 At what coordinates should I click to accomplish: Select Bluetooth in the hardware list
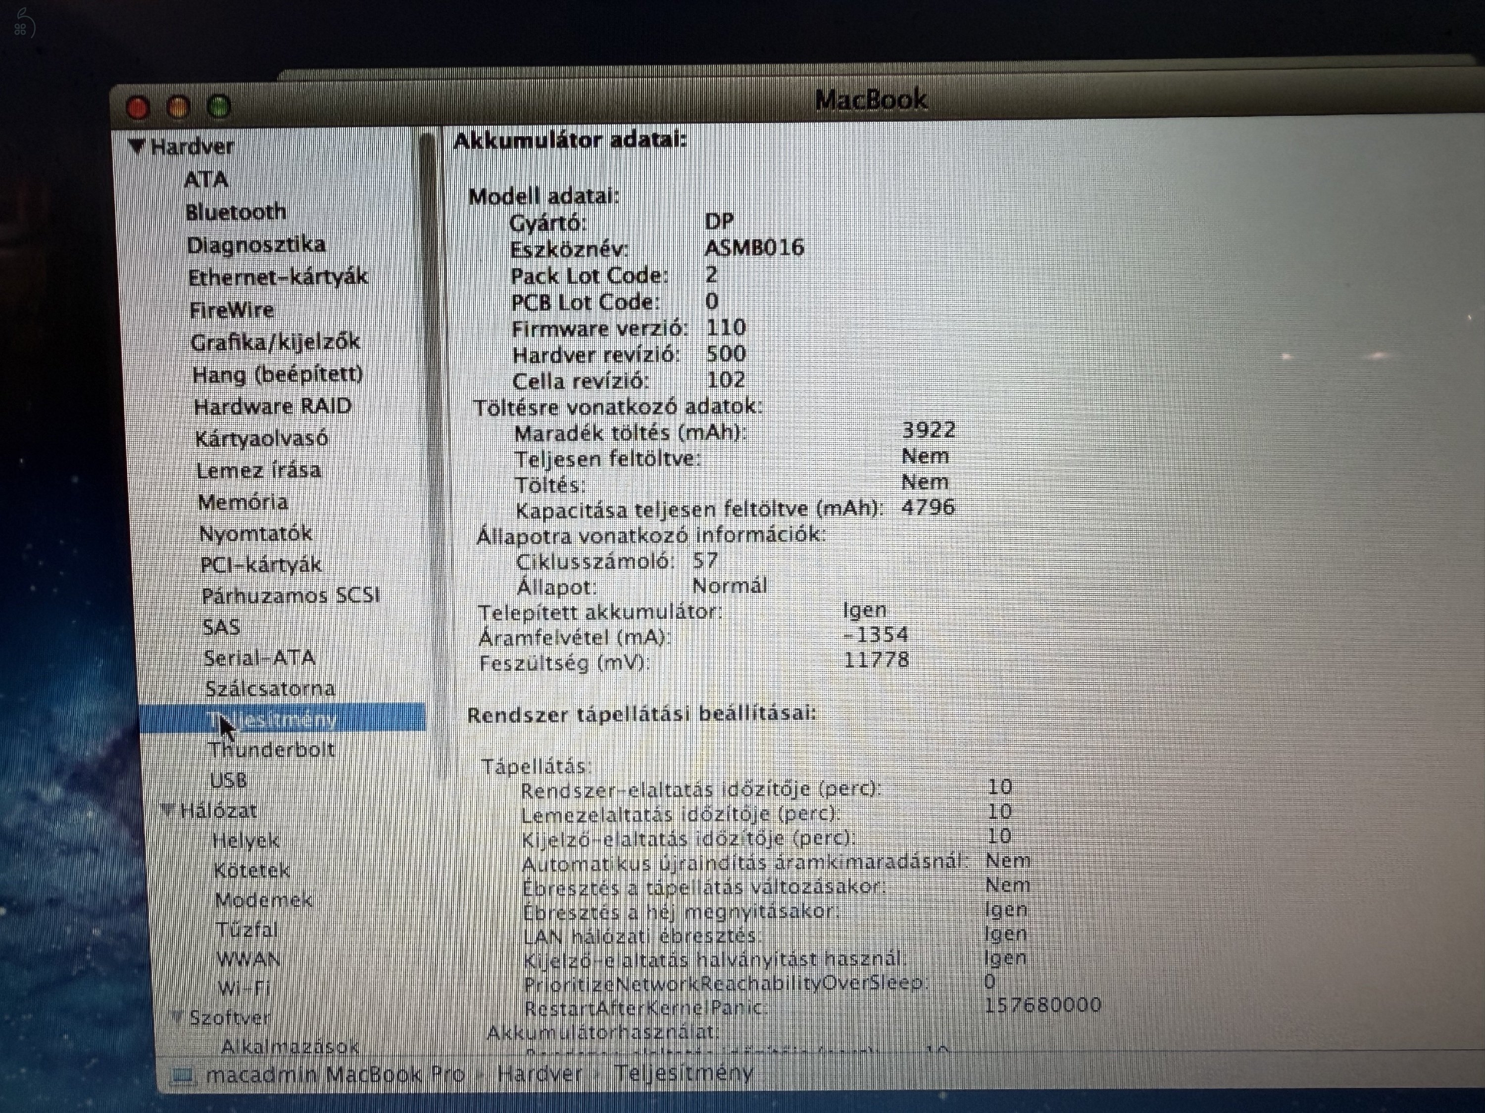pyautogui.click(x=236, y=212)
